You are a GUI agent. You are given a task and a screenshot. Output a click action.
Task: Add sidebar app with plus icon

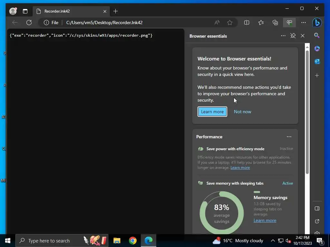click(317, 75)
